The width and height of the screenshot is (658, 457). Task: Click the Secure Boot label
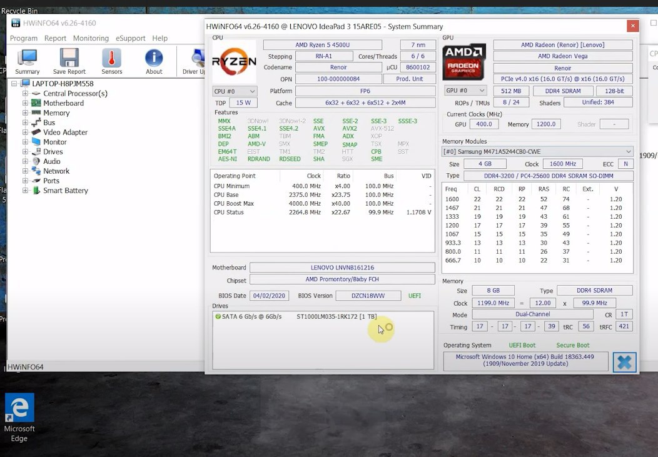pos(573,345)
